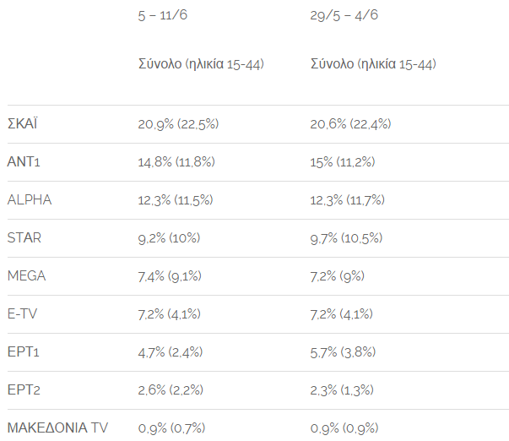Click the "7,4% (9,1%)" cell

tap(170, 276)
